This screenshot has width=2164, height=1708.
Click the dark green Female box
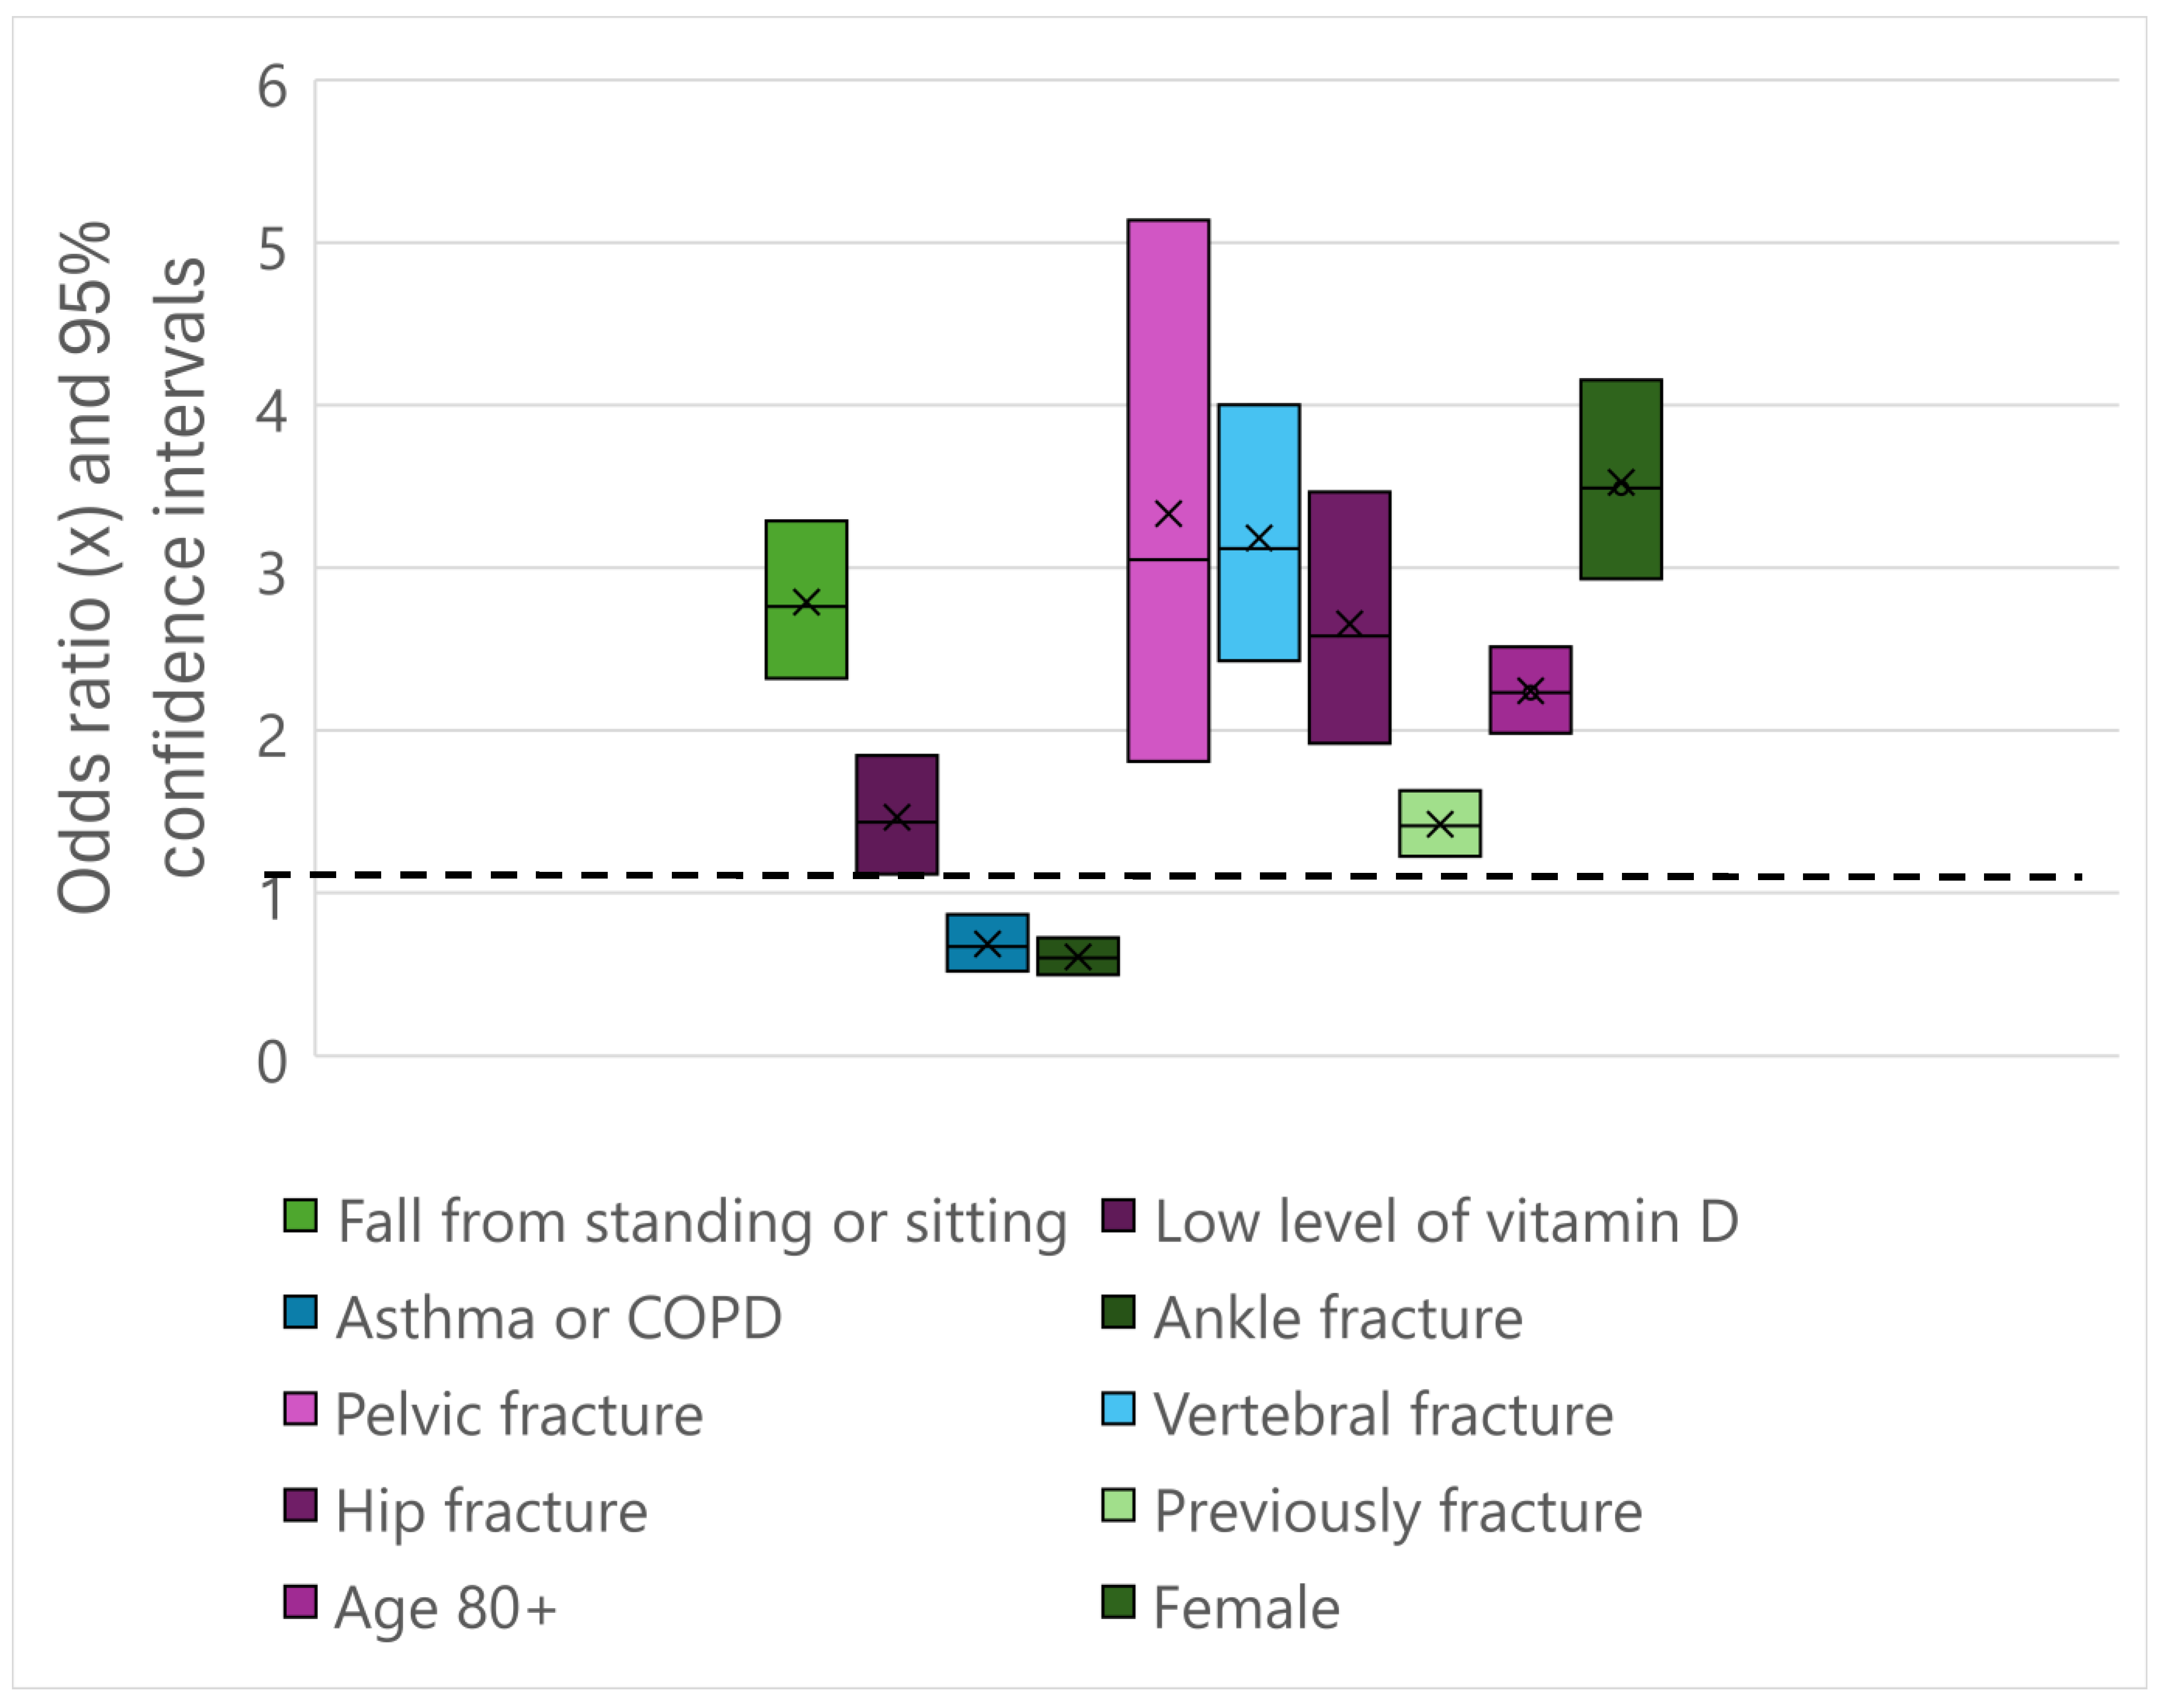[1621, 479]
